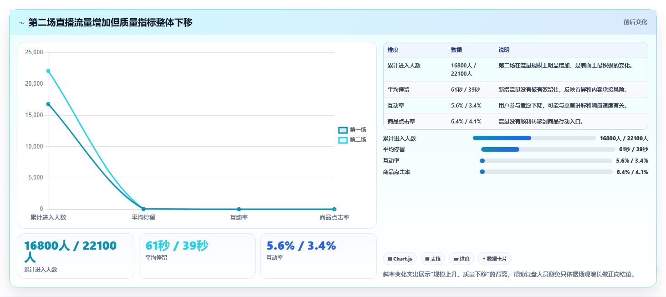Click the table cell 5.6% / 3.4%
The image size is (666, 297).
pos(466,106)
